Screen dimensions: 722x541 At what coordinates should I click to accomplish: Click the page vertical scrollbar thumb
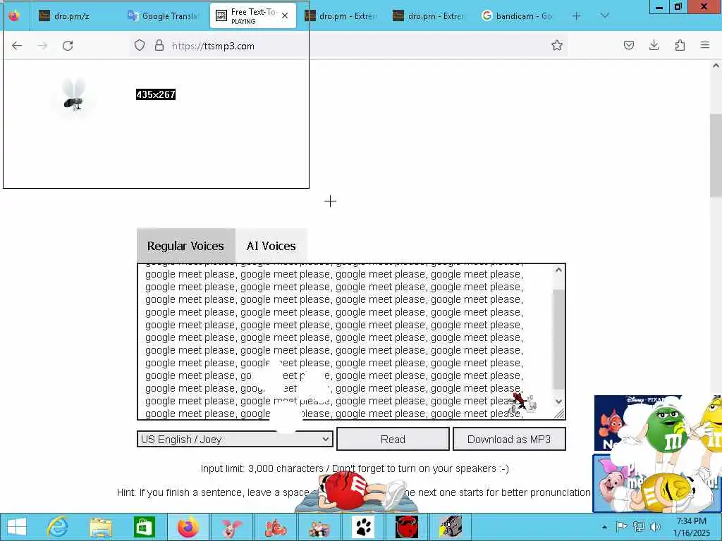point(716,155)
